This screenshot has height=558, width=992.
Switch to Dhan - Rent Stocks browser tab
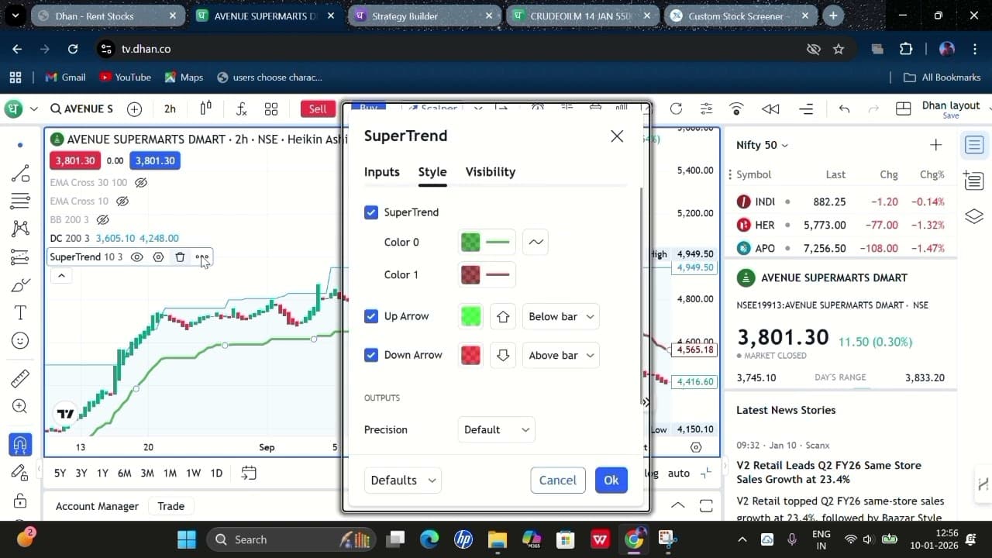pyautogui.click(x=107, y=15)
